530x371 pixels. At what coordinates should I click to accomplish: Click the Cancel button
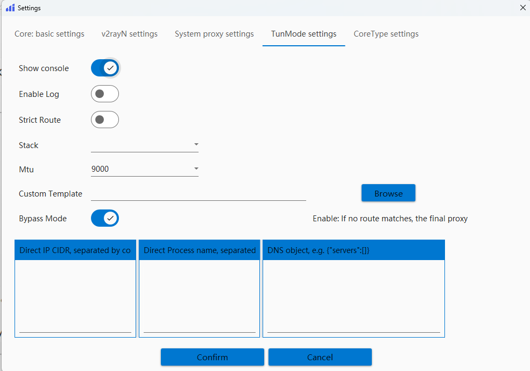(x=320, y=357)
